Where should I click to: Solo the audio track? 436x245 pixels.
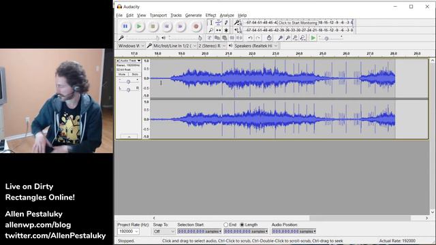coord(135,74)
